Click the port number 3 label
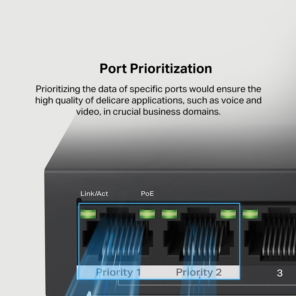This screenshot has width=296, height=296. coord(280,273)
